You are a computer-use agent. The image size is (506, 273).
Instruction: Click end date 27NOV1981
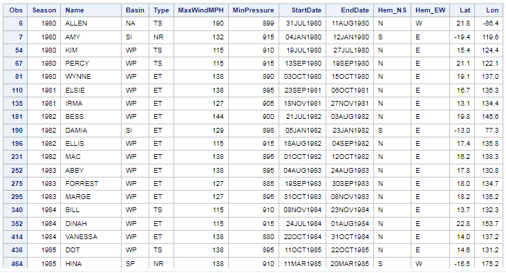coord(350,104)
